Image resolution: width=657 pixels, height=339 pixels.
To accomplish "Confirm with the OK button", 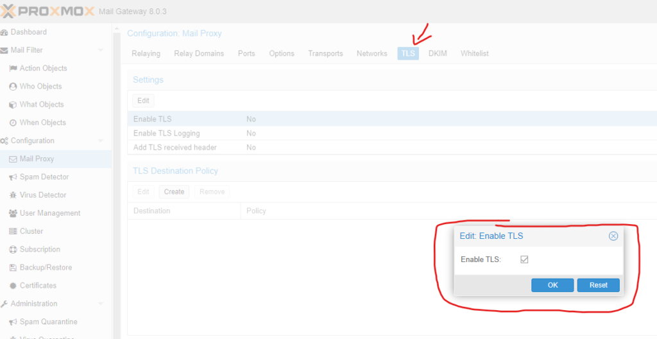I will click(x=552, y=285).
